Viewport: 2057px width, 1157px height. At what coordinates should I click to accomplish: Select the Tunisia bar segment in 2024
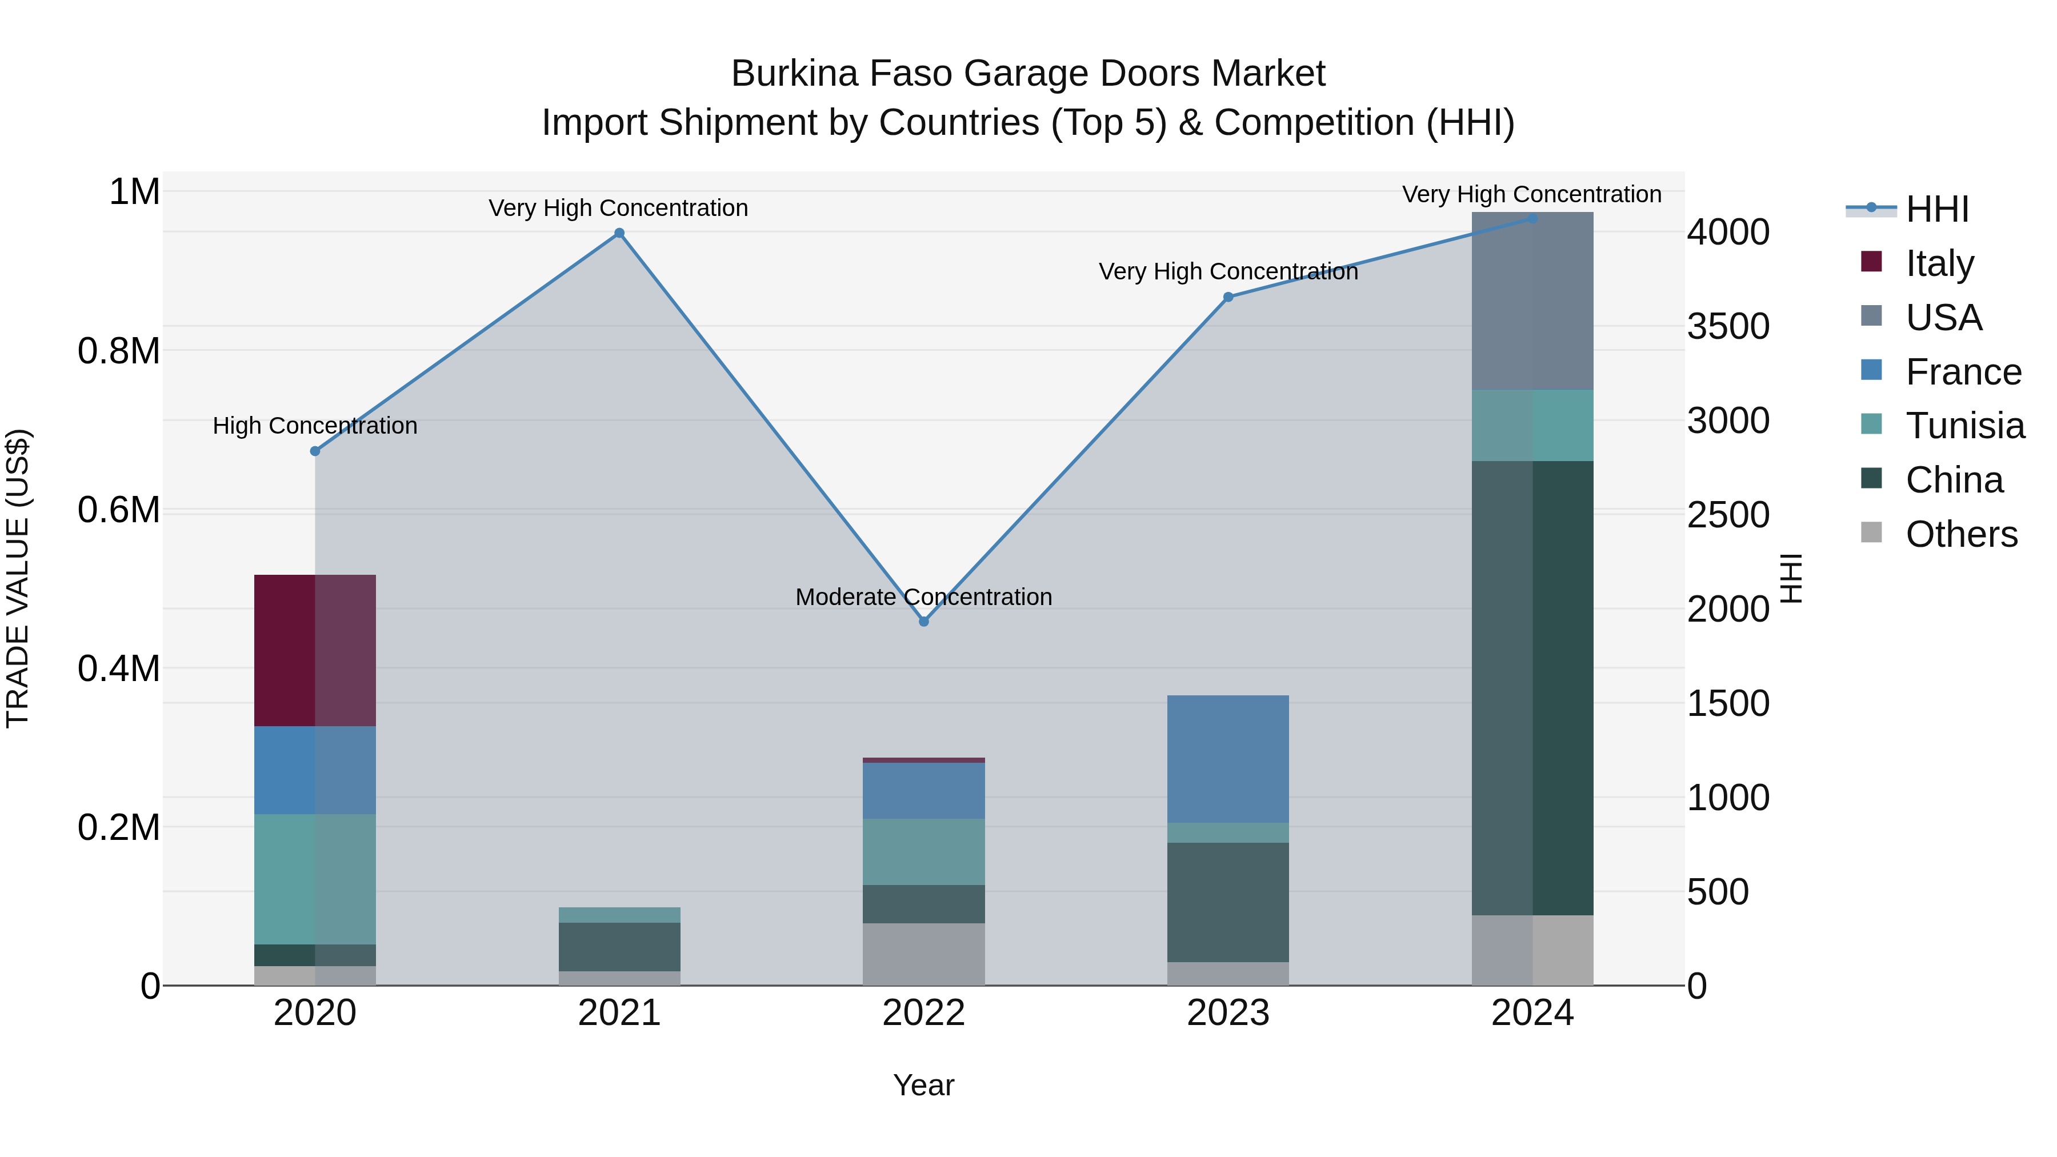click(x=1532, y=426)
